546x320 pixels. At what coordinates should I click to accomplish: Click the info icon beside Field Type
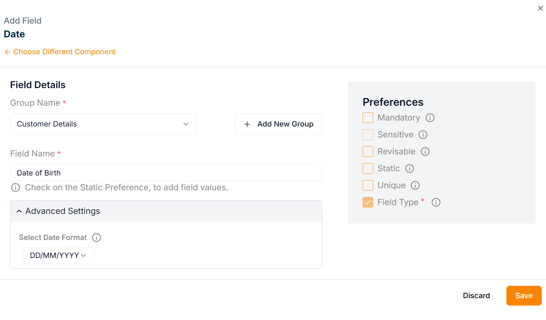click(x=436, y=202)
